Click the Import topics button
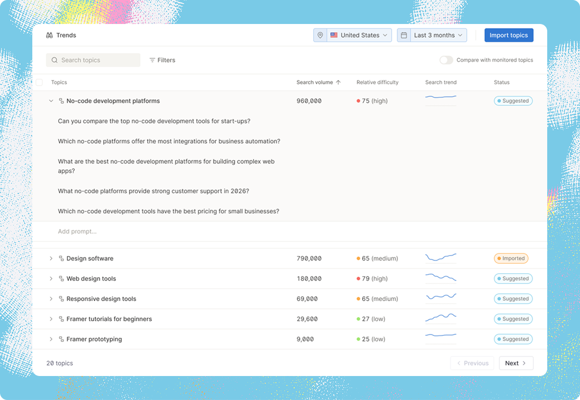Viewport: 580px width, 400px height. point(509,35)
